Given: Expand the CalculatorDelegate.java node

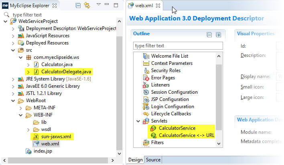Looking at the screenshot, I should (x=28, y=72).
